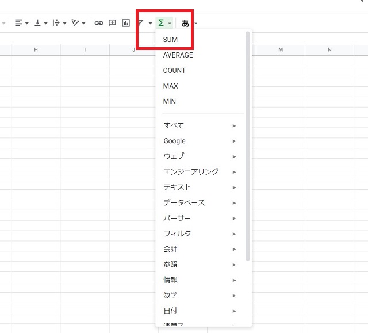The image size is (368, 333).
Task: Open the データベース function category
Action: [x=201, y=203]
